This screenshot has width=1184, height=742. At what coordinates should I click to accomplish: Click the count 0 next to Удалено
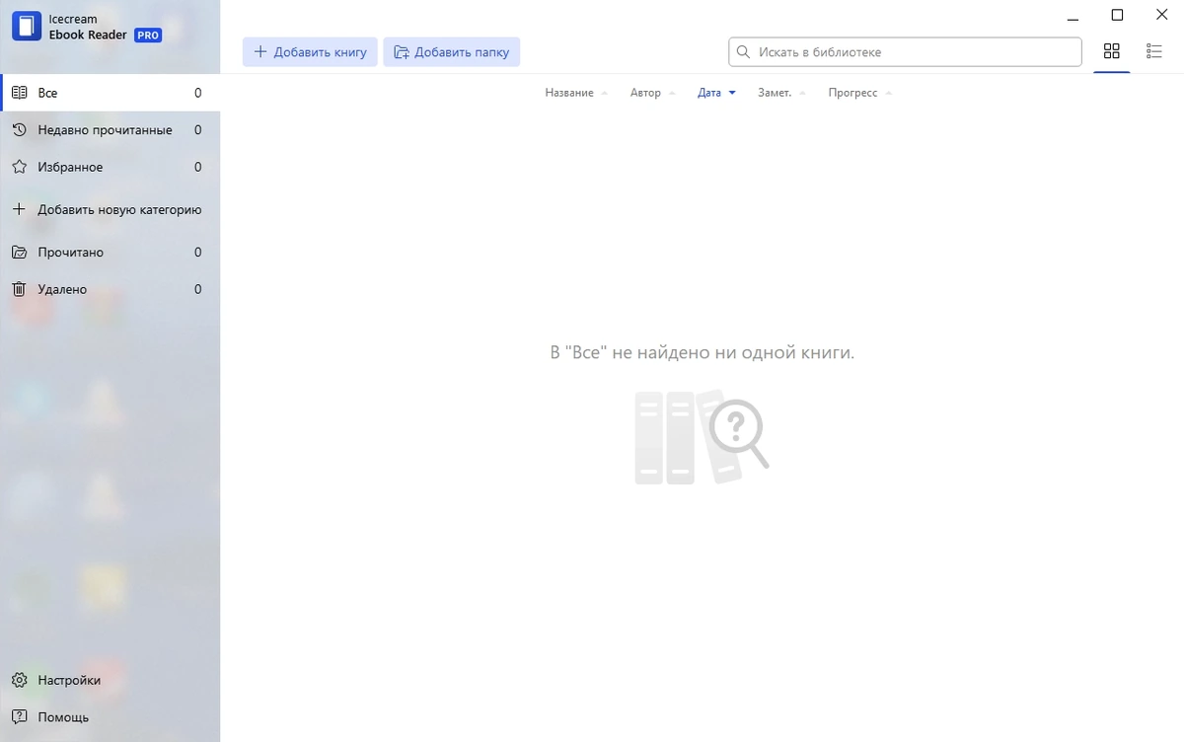197,289
